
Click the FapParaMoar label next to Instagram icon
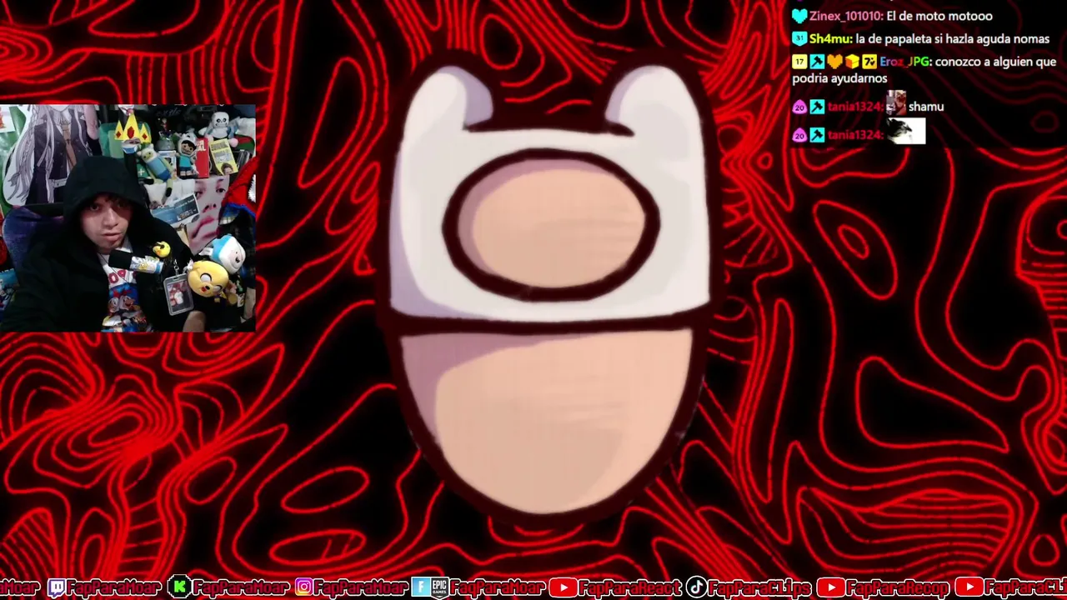[362, 587]
